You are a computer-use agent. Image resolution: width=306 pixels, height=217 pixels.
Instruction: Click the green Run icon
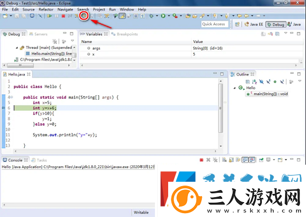163,16
